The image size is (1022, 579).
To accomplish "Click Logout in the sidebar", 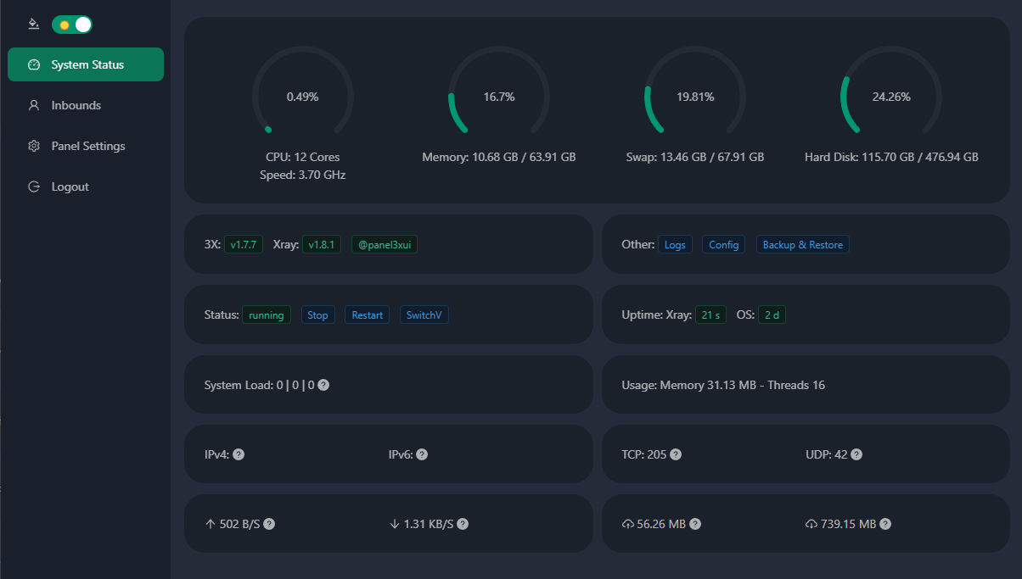I will [70, 187].
